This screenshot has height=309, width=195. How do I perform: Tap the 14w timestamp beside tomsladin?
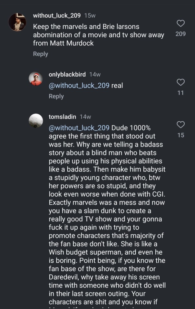(85, 117)
